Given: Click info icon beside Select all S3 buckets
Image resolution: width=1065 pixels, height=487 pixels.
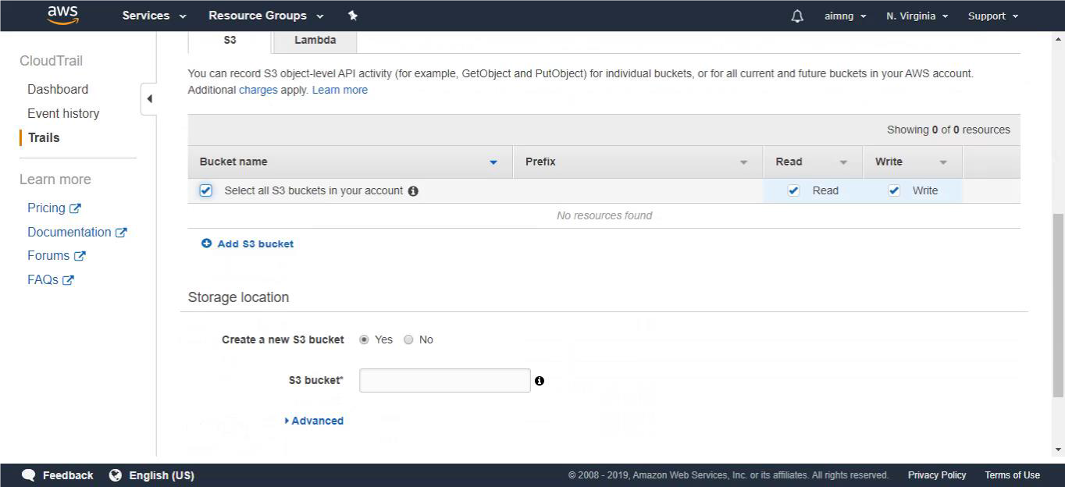Looking at the screenshot, I should pos(413,191).
